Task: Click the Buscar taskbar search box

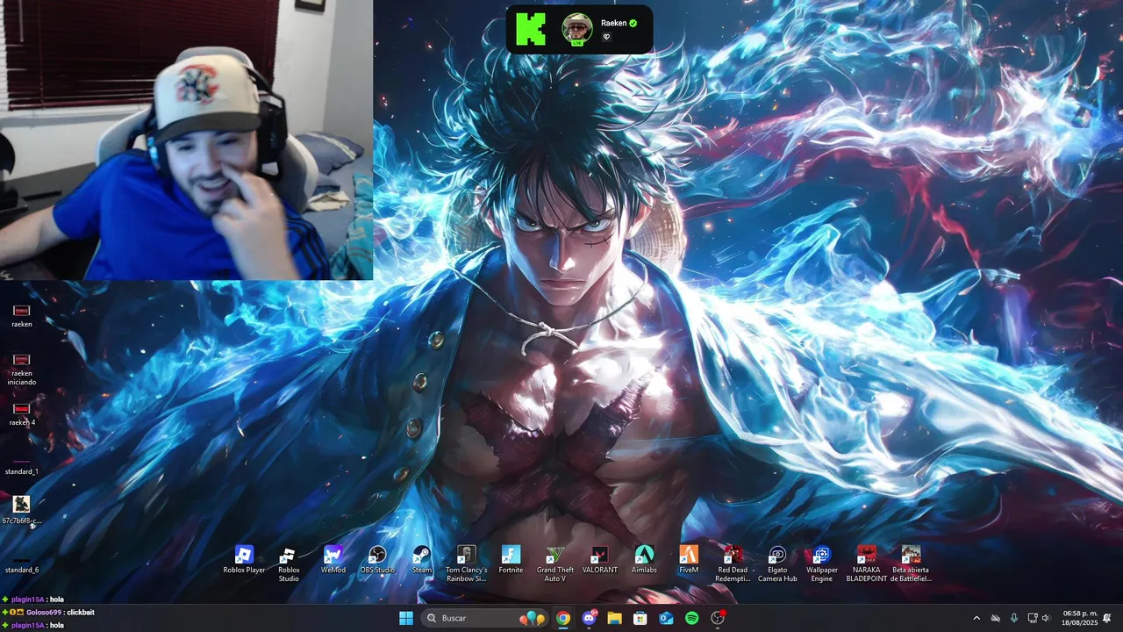Action: click(483, 618)
